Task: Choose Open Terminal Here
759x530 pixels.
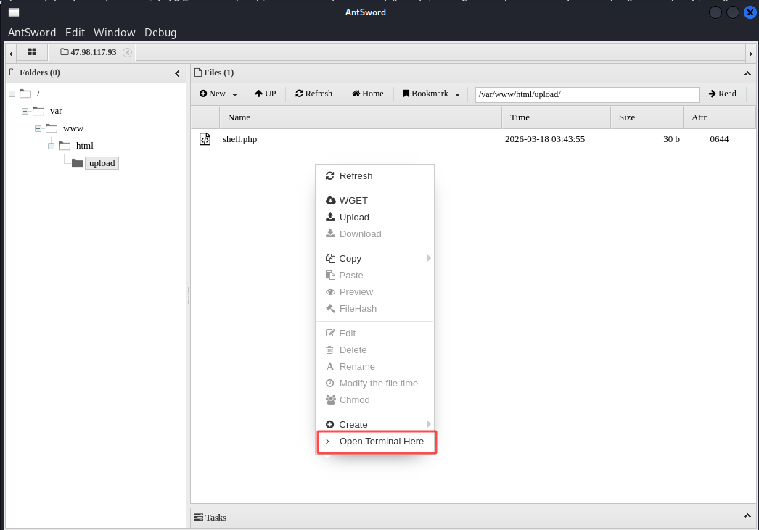Action: (x=374, y=442)
